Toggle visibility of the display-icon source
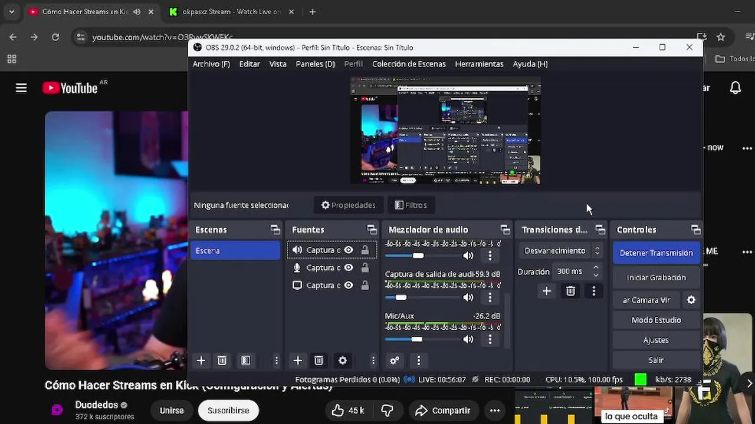The width and height of the screenshot is (755, 424). [349, 286]
